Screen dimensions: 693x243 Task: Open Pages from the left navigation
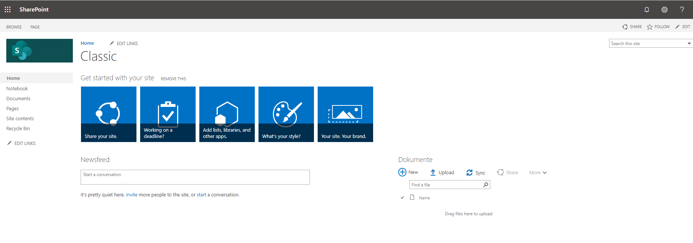point(13,109)
